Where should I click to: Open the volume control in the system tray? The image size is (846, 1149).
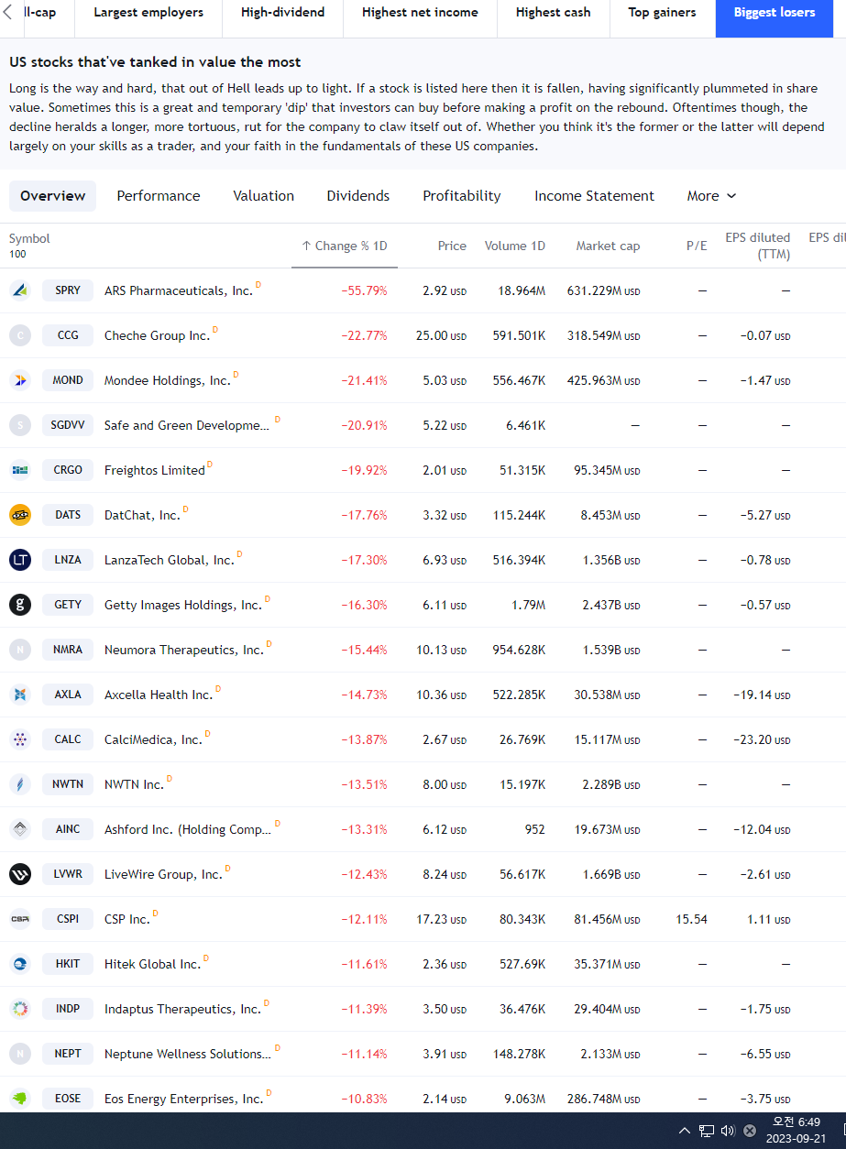pos(729,1131)
